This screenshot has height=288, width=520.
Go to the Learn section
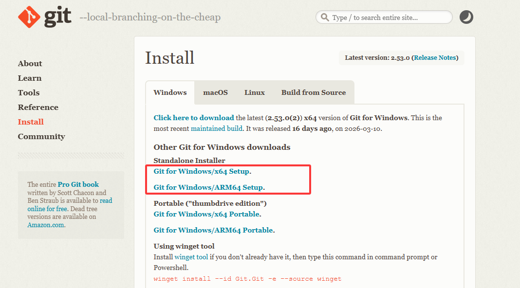tap(30, 78)
